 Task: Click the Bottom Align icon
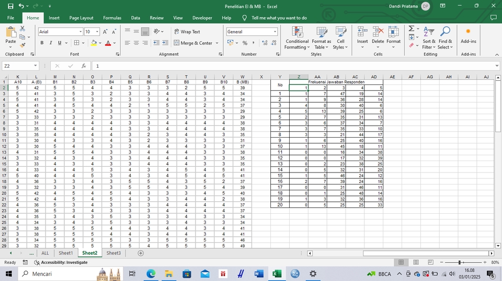pos(145,32)
